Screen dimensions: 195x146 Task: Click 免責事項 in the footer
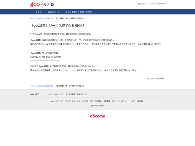(x=106, y=101)
